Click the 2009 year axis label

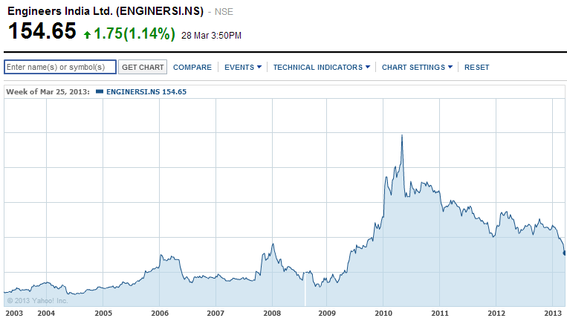327,313
